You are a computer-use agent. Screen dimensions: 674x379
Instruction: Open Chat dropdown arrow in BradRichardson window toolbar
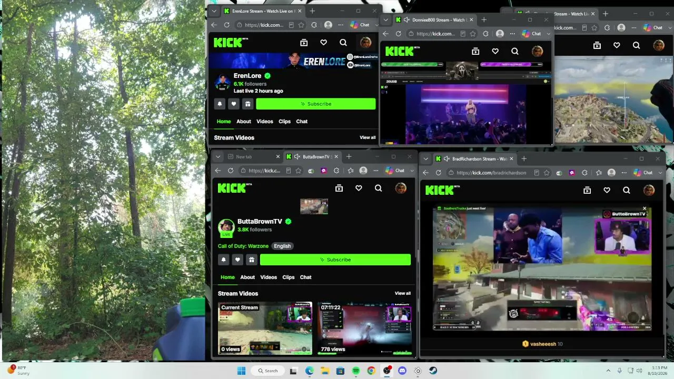(x=660, y=173)
